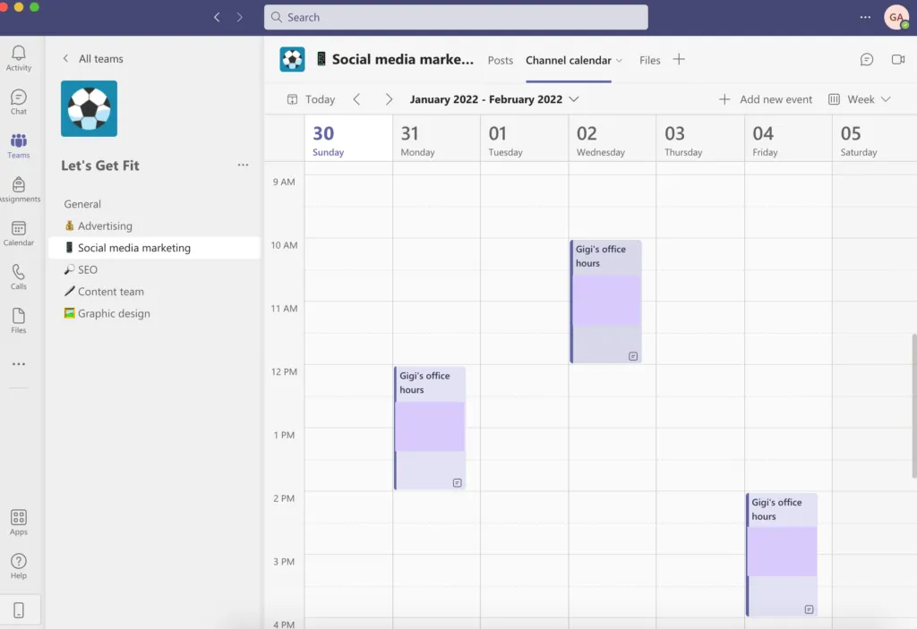Click the Search input field
917x629 pixels.
(456, 18)
